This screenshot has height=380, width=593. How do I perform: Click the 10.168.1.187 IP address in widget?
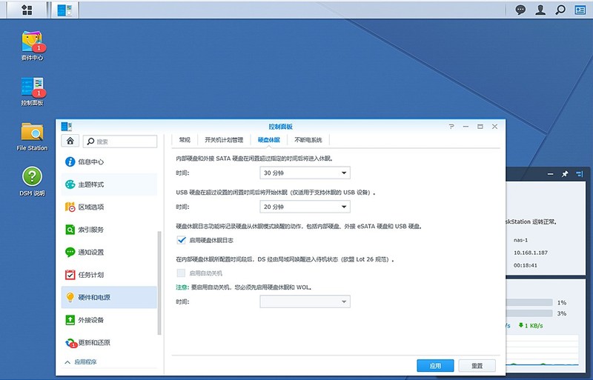pos(530,253)
